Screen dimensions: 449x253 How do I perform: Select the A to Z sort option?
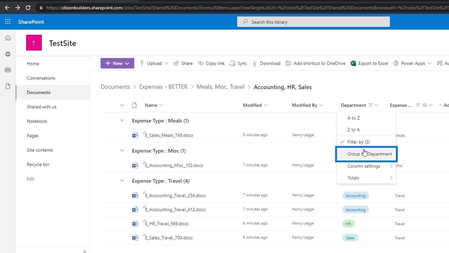pos(354,118)
